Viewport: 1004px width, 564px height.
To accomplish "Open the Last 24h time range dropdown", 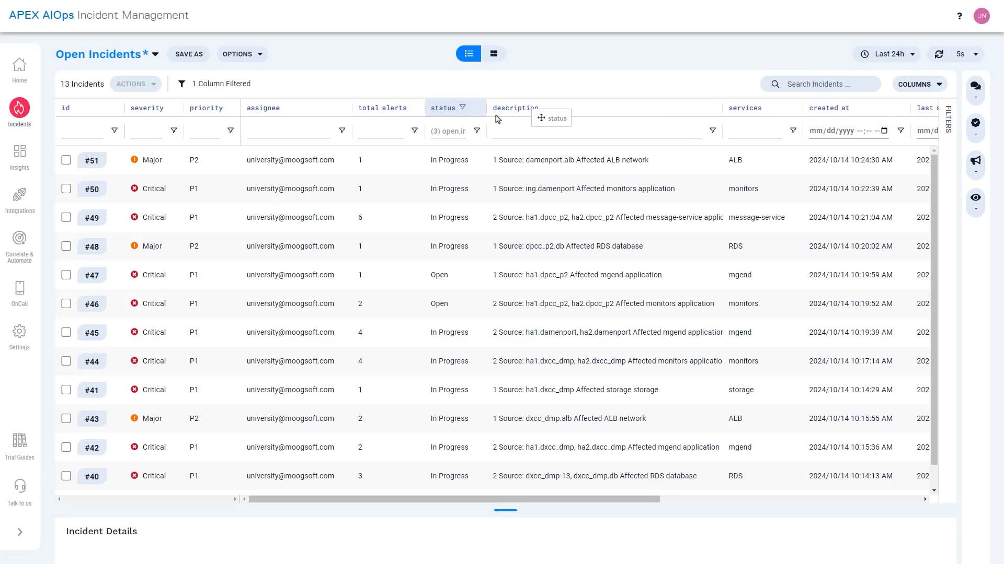I will (x=887, y=54).
